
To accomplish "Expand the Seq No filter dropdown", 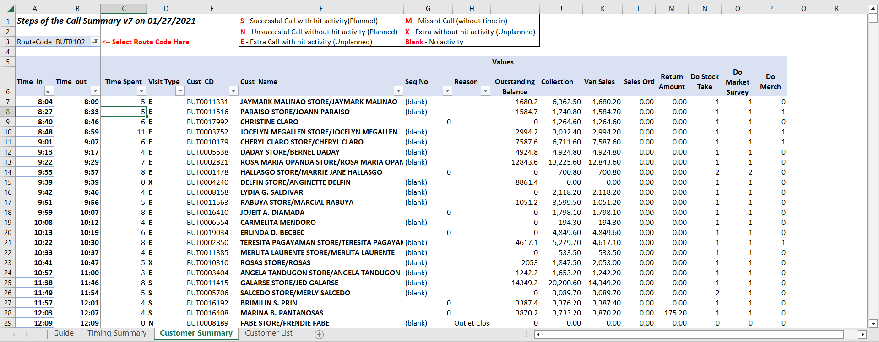I will point(447,91).
